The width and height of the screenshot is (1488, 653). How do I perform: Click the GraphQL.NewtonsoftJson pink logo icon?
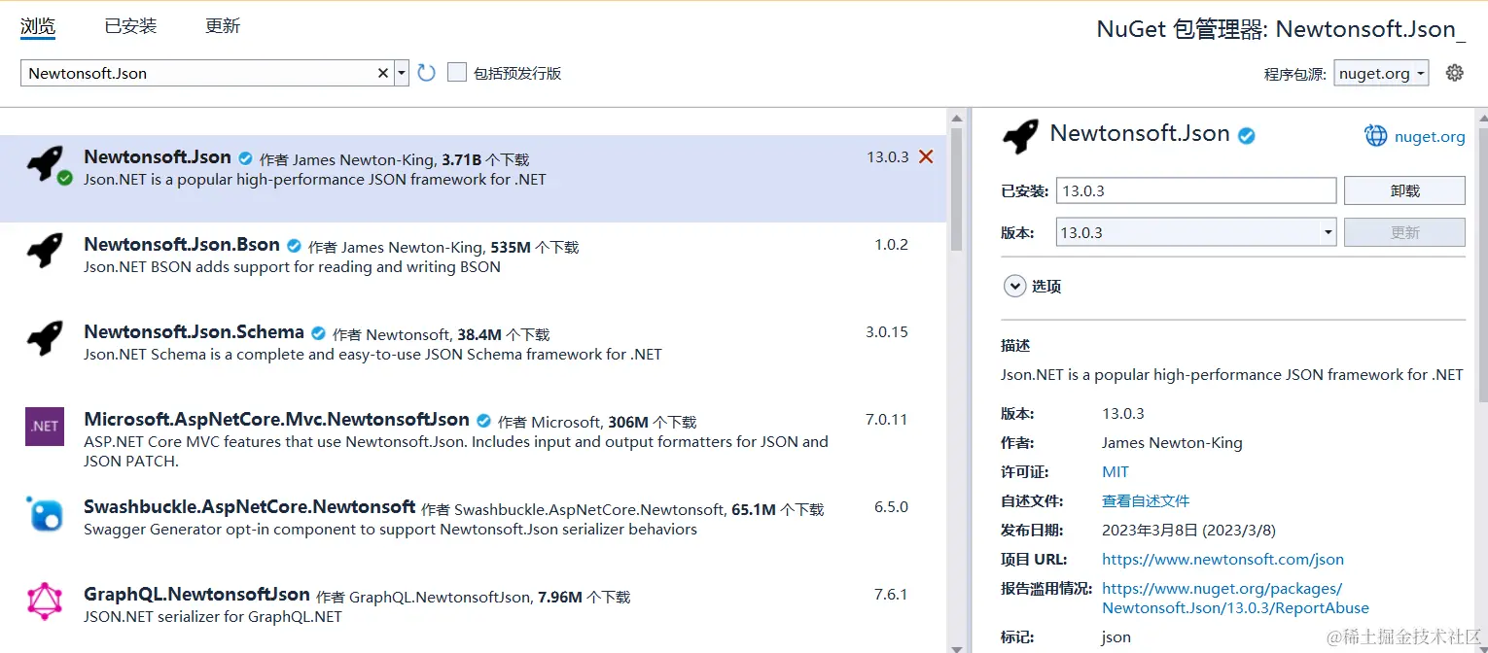click(45, 601)
